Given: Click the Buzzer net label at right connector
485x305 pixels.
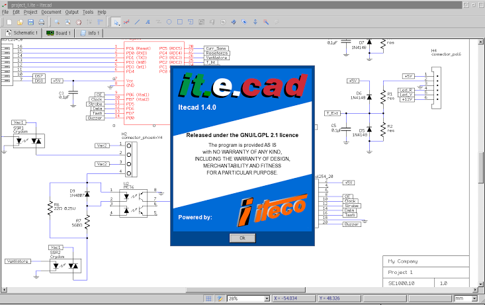Looking at the screenshot, I should pos(352,224).
